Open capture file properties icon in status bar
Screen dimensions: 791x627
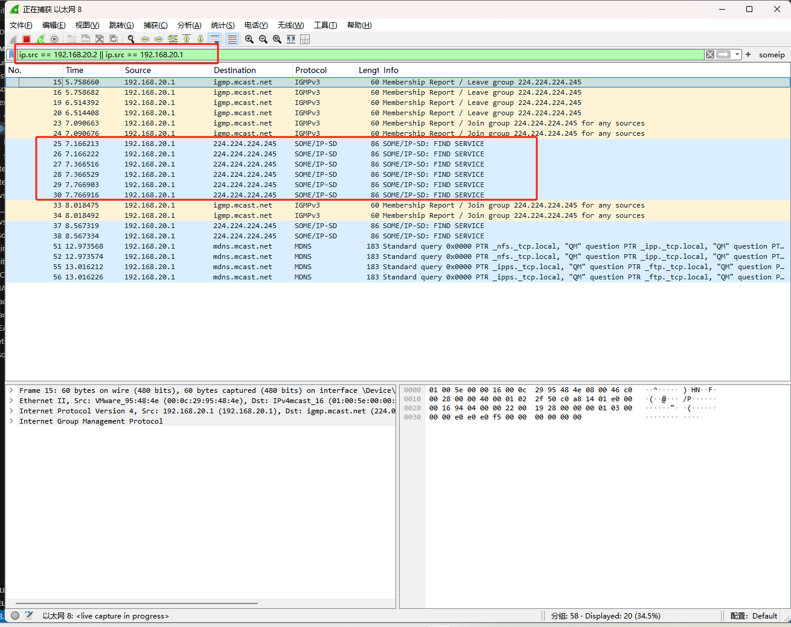[29, 616]
